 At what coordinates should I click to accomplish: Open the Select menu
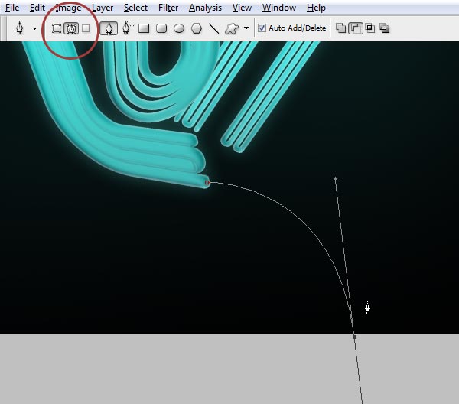[135, 8]
